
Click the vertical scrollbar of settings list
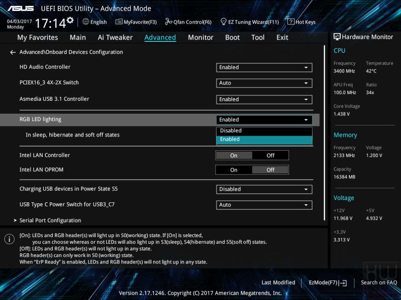pyautogui.click(x=324, y=133)
